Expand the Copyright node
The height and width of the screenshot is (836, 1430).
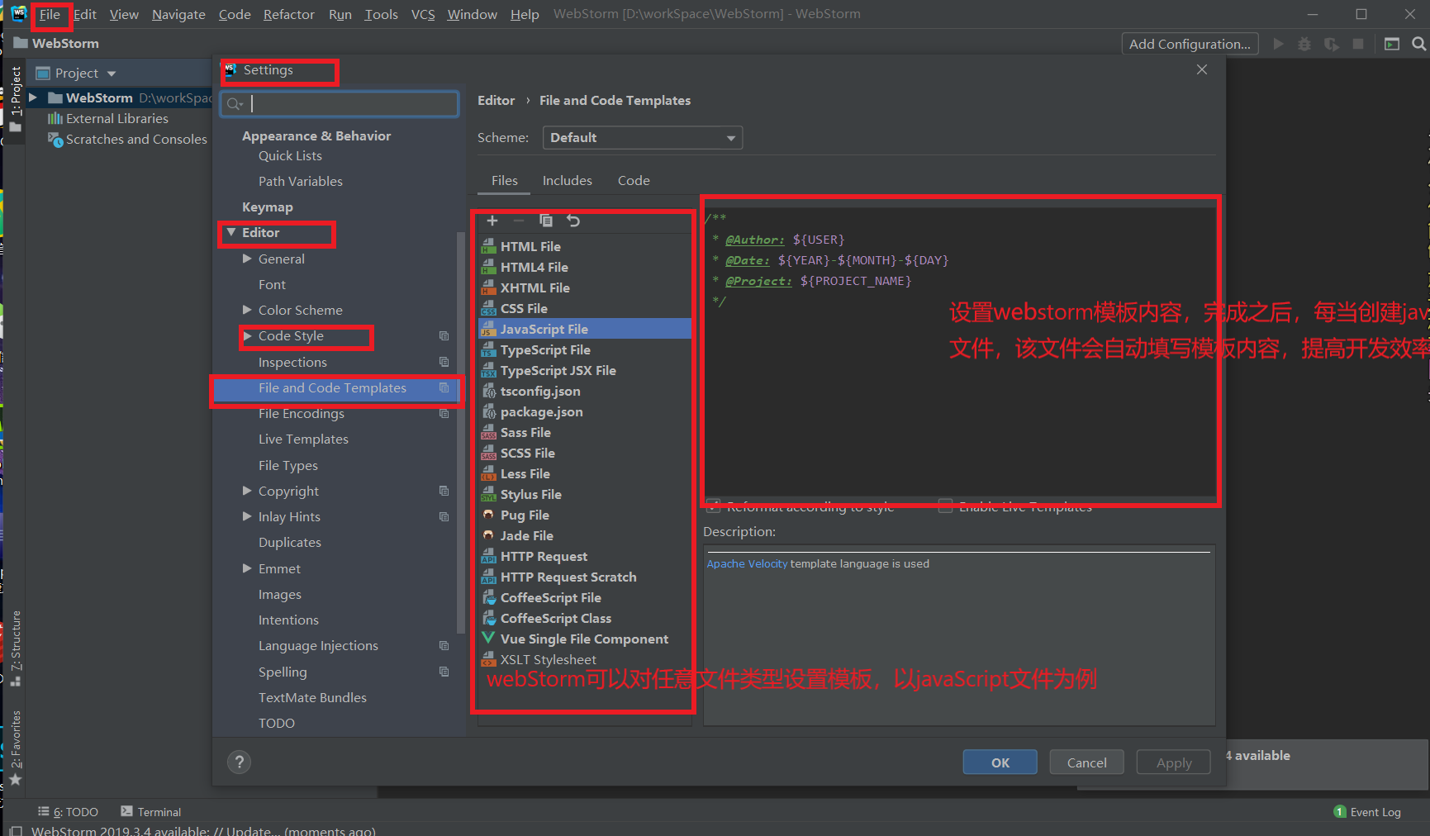pos(247,491)
